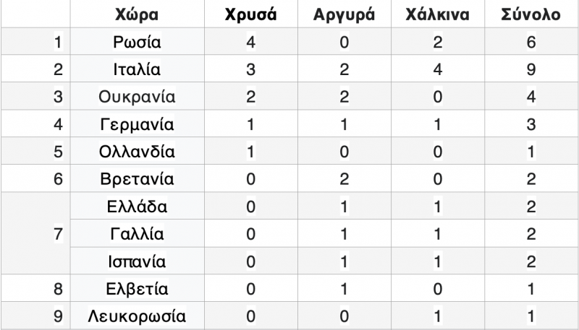Click the Ιταλία country cell
Image resolution: width=579 pixels, height=330 pixels.
pos(137,70)
